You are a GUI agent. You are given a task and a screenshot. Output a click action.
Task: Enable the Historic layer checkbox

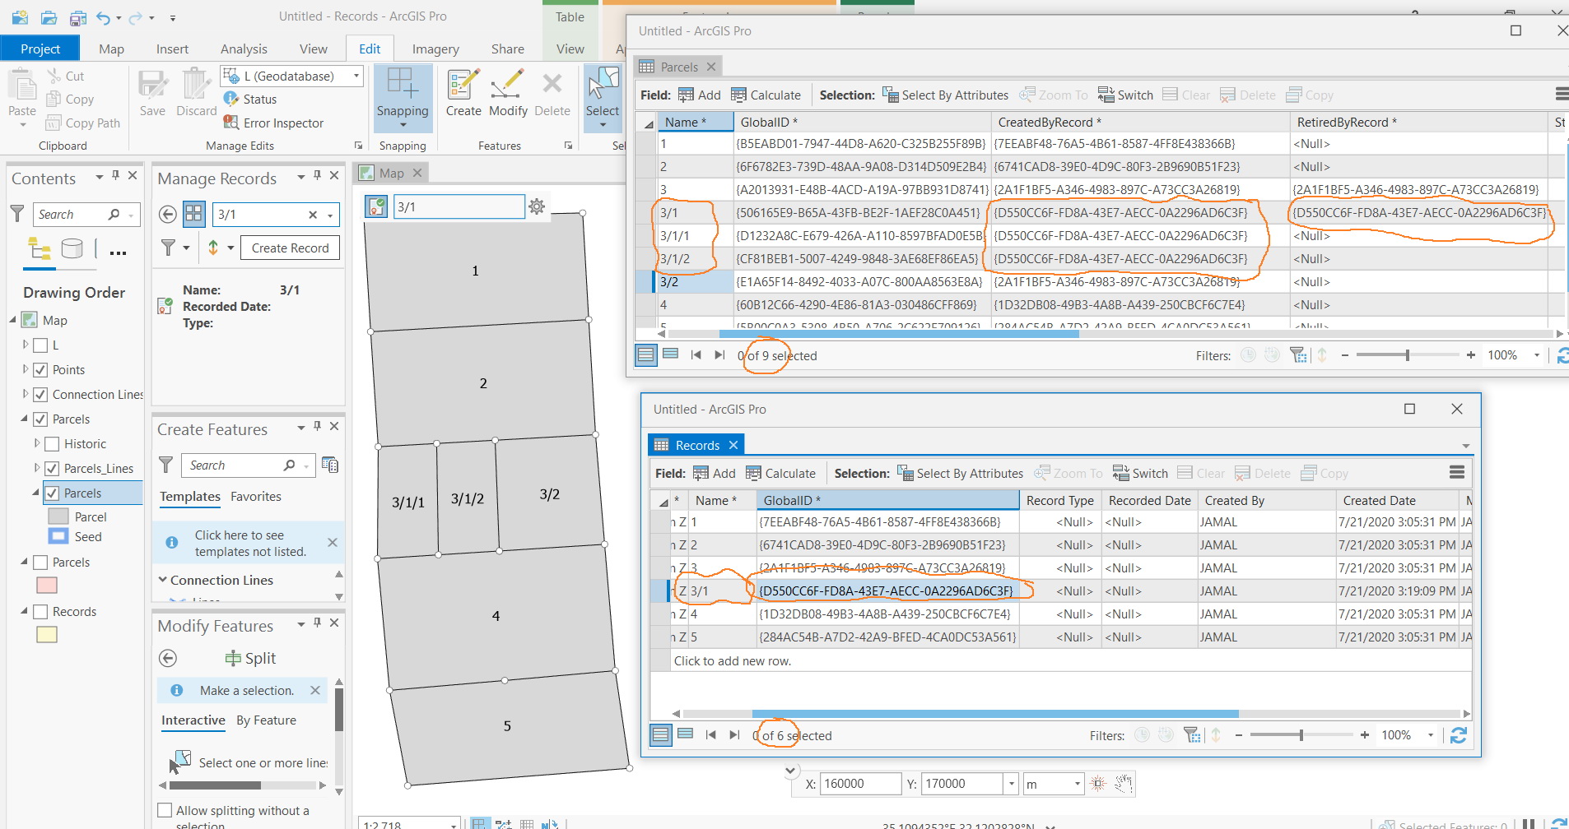tap(52, 444)
